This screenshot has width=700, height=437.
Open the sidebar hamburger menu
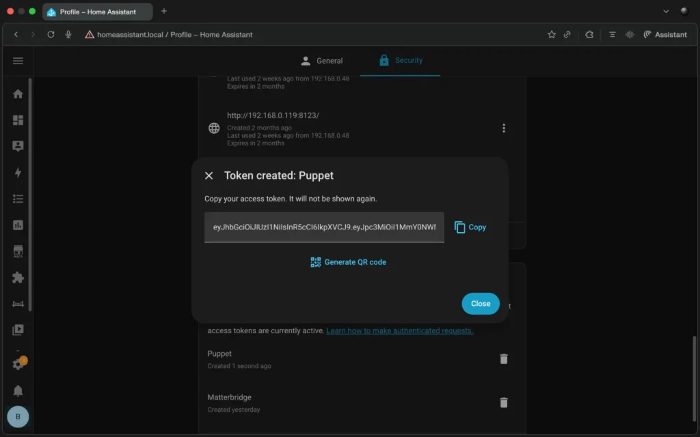click(18, 61)
